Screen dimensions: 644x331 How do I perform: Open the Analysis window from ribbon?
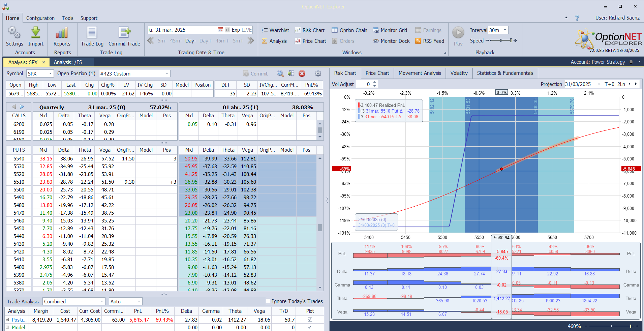coord(274,41)
